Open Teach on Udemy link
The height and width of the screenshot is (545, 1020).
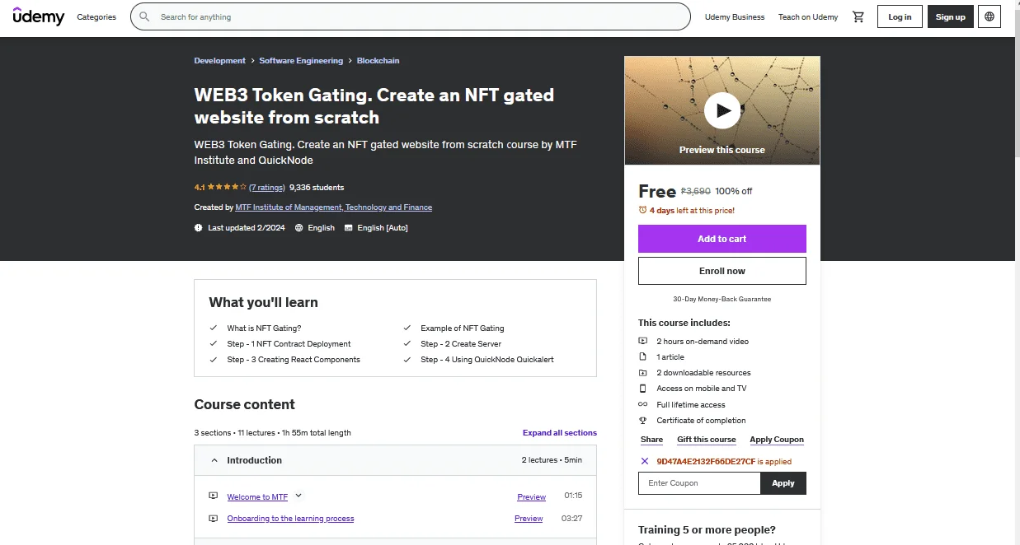pyautogui.click(x=808, y=16)
